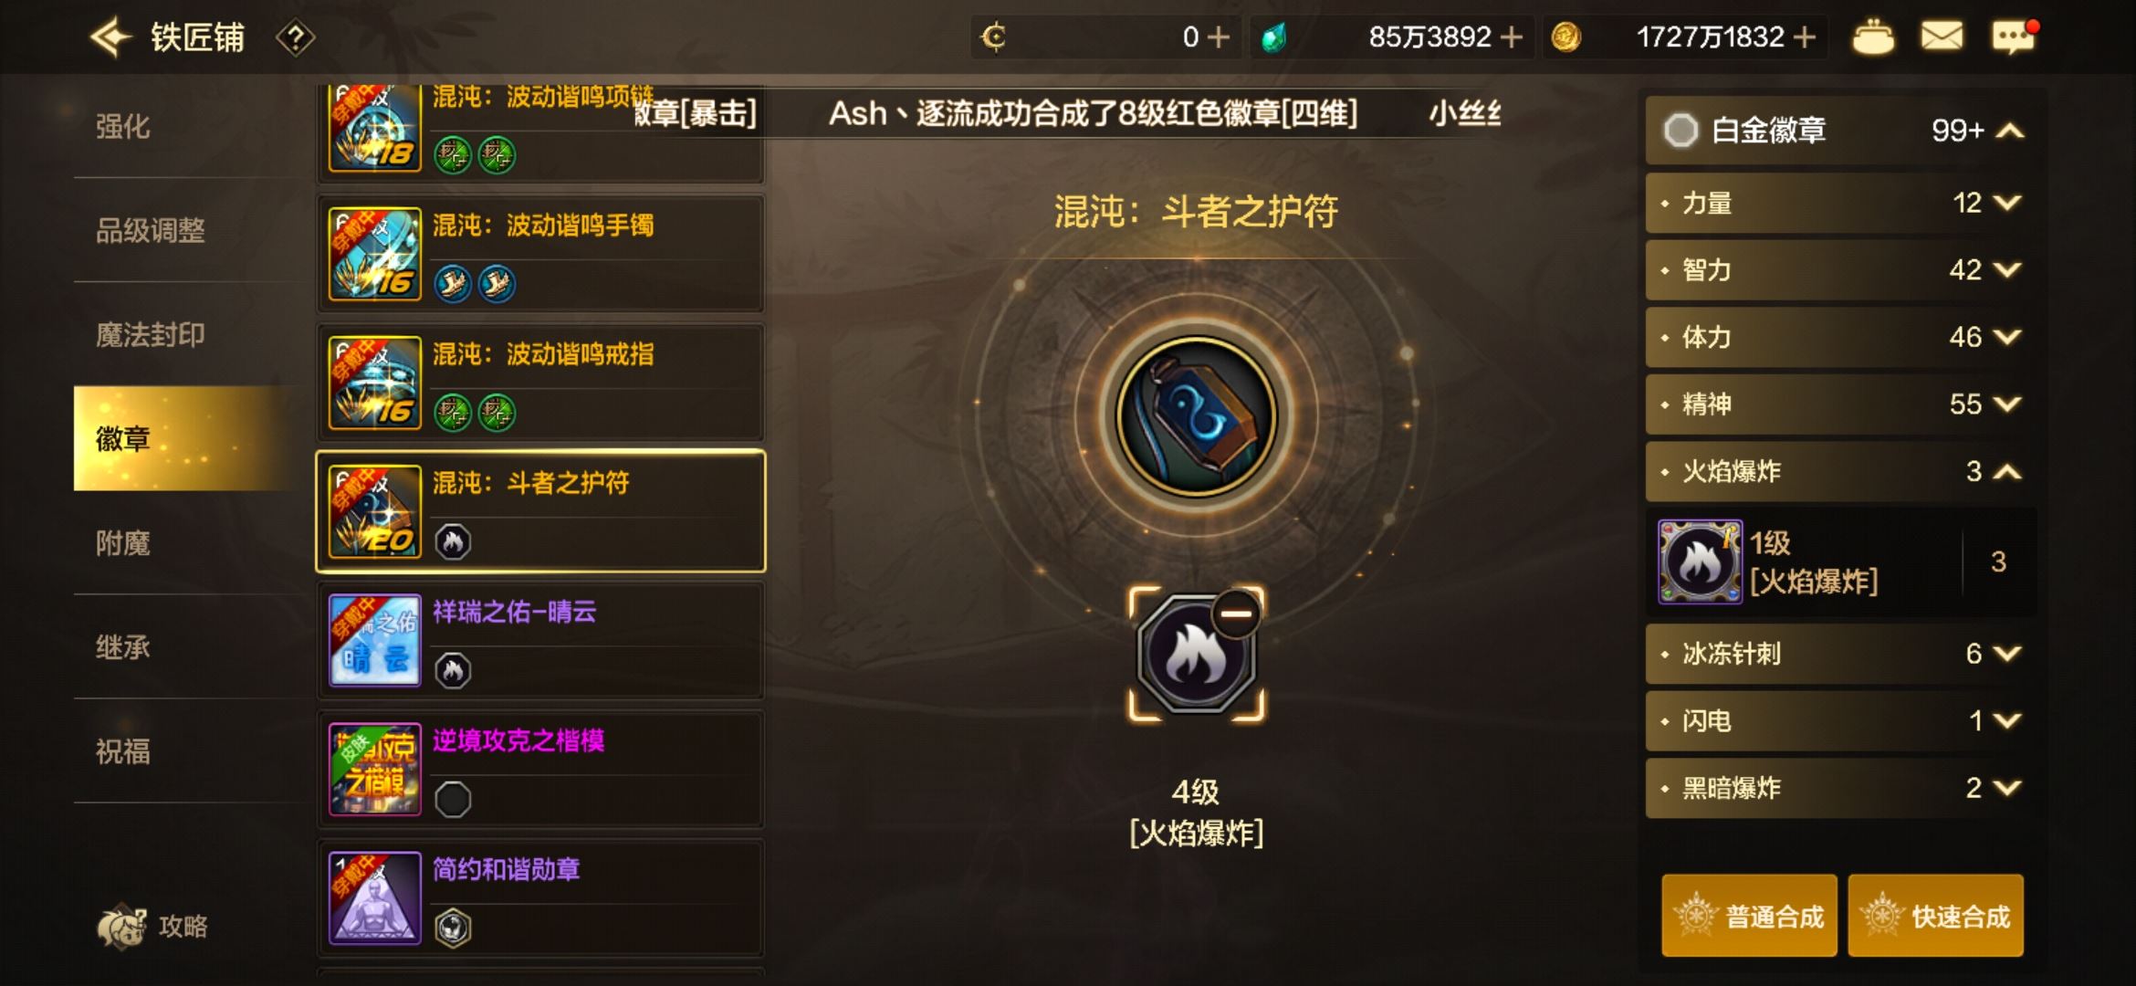
Task: Open the help question mark icon
Action: click(295, 38)
